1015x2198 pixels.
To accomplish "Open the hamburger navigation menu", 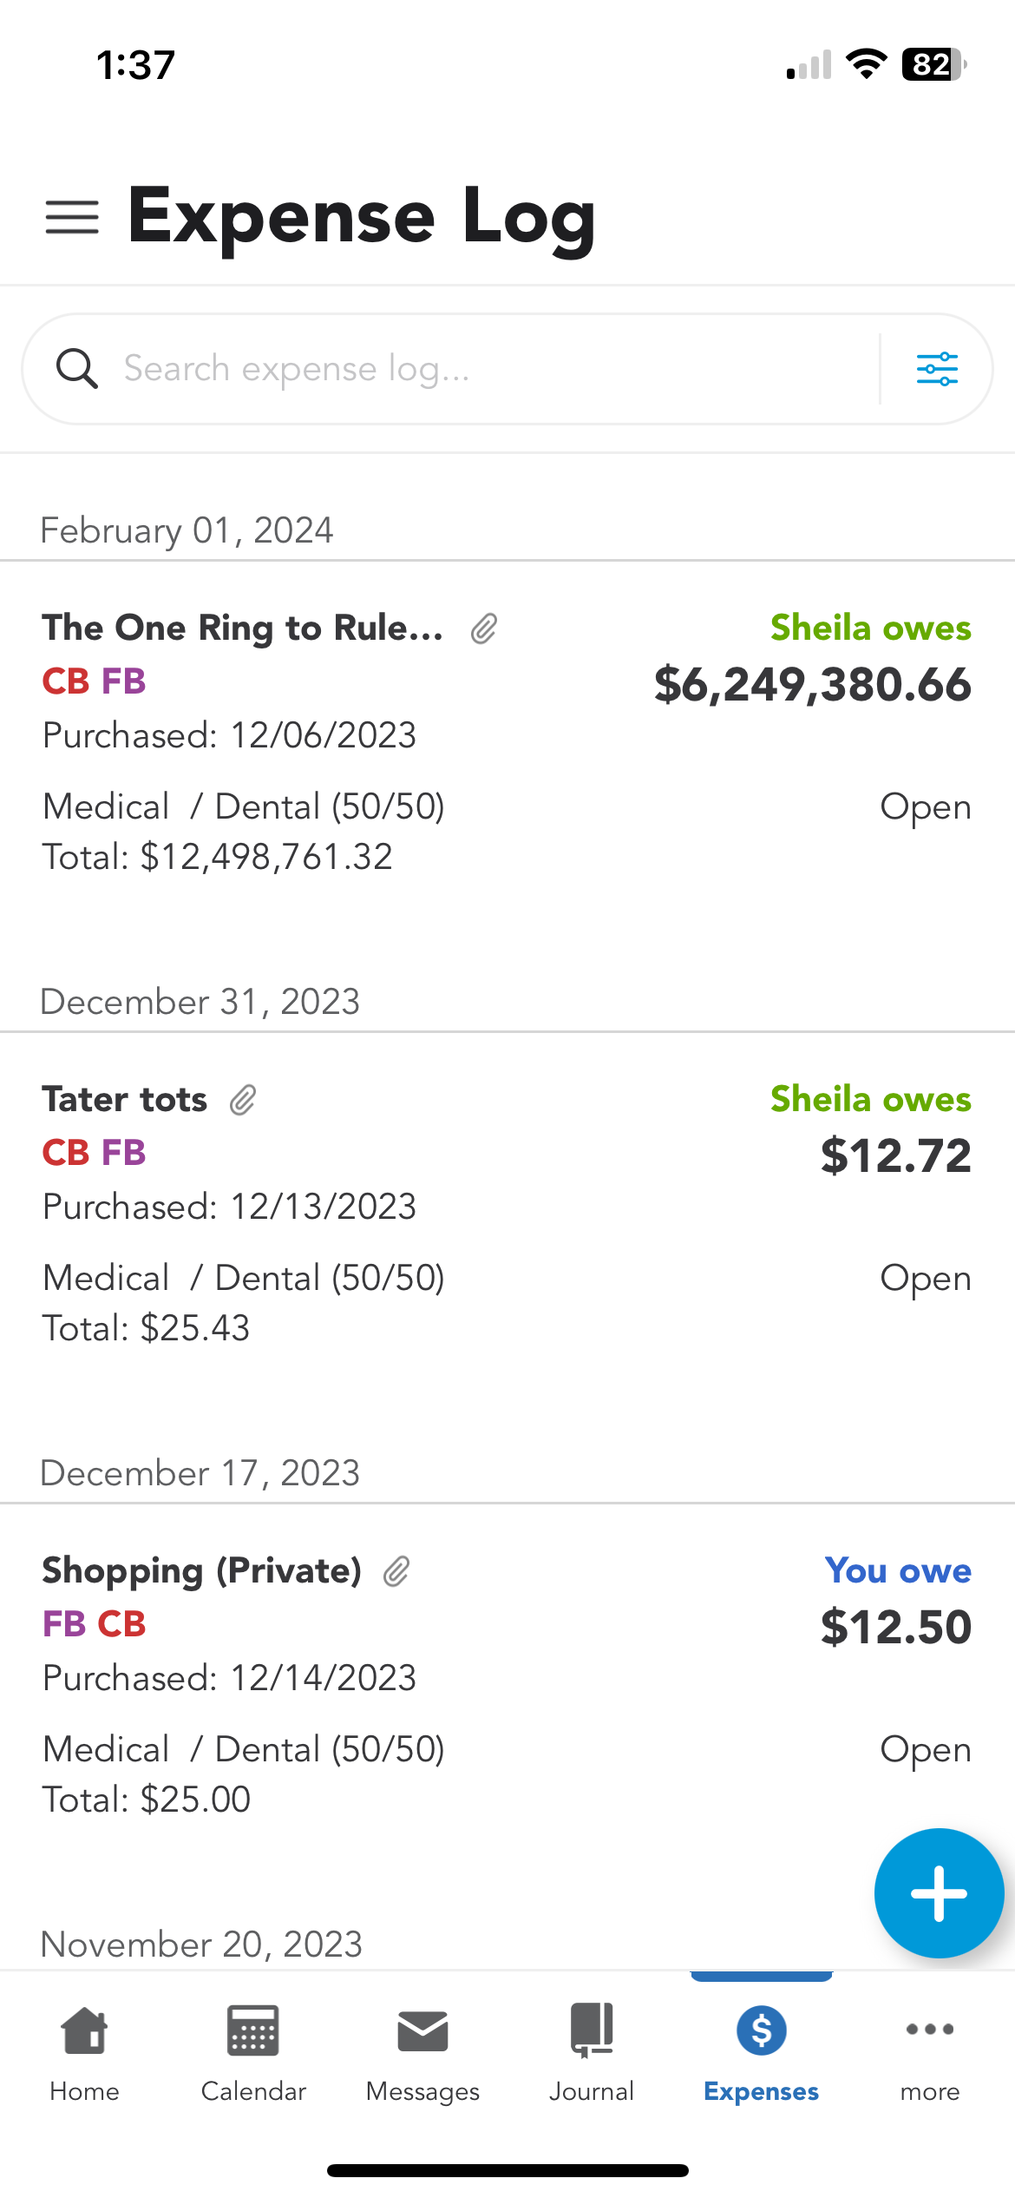I will (72, 217).
